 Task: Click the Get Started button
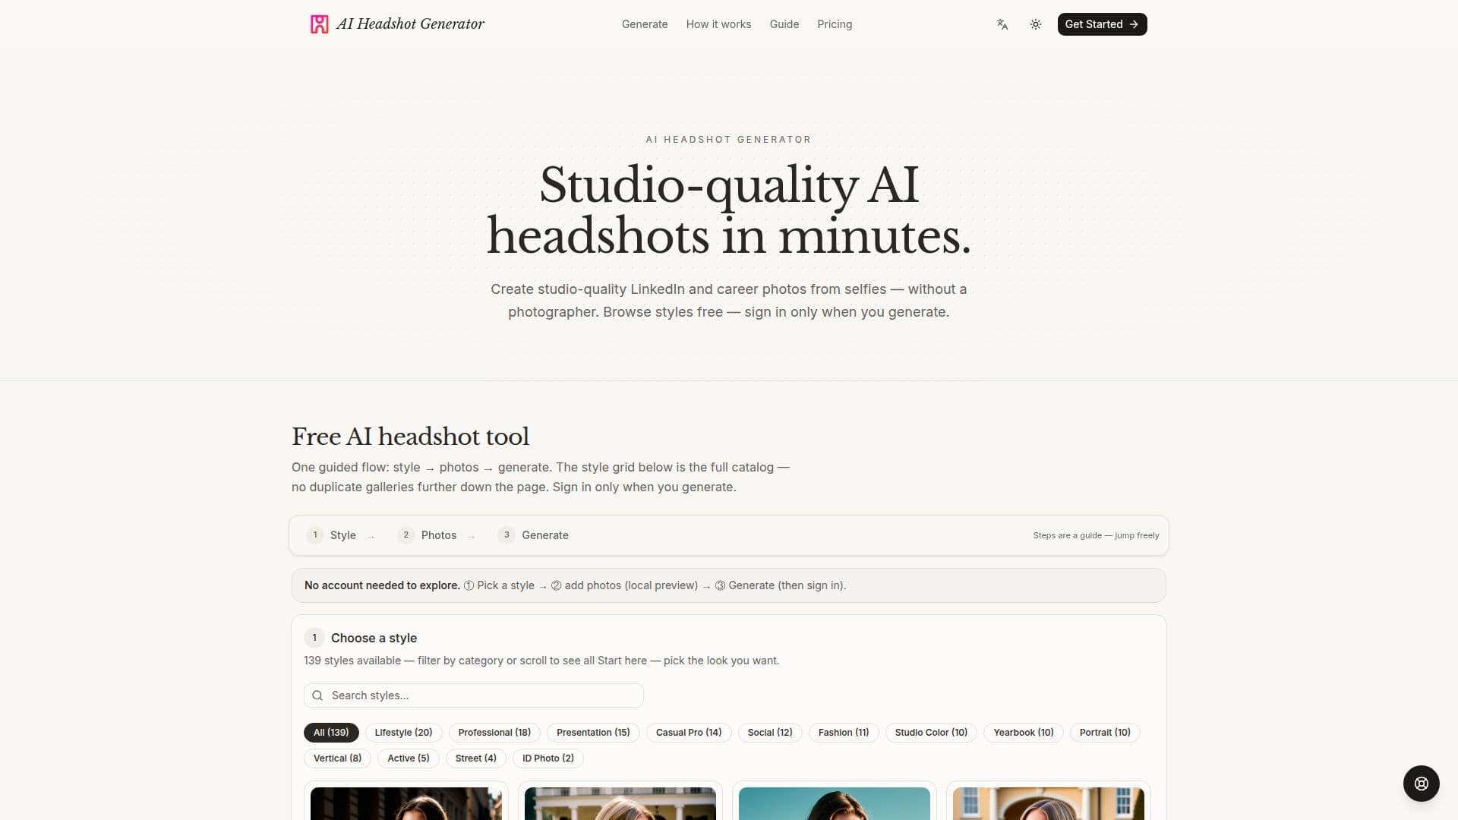pyautogui.click(x=1102, y=24)
